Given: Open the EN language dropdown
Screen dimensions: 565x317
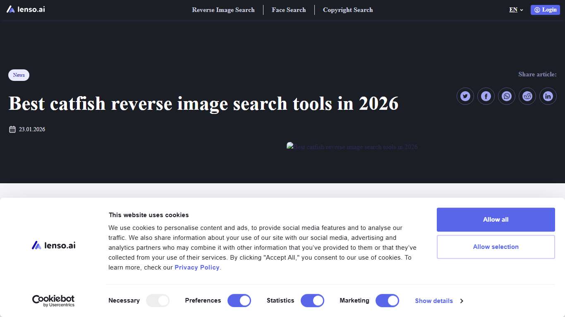Looking at the screenshot, I should (513, 9).
